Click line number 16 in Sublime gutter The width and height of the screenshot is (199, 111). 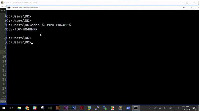pos(4,84)
